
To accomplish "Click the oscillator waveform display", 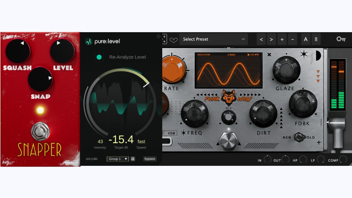I will (229, 70).
